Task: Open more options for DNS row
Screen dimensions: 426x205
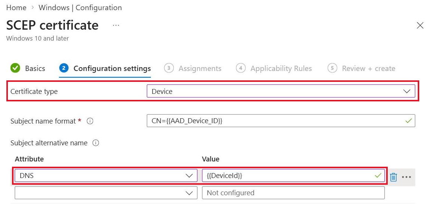Action: [x=406, y=177]
